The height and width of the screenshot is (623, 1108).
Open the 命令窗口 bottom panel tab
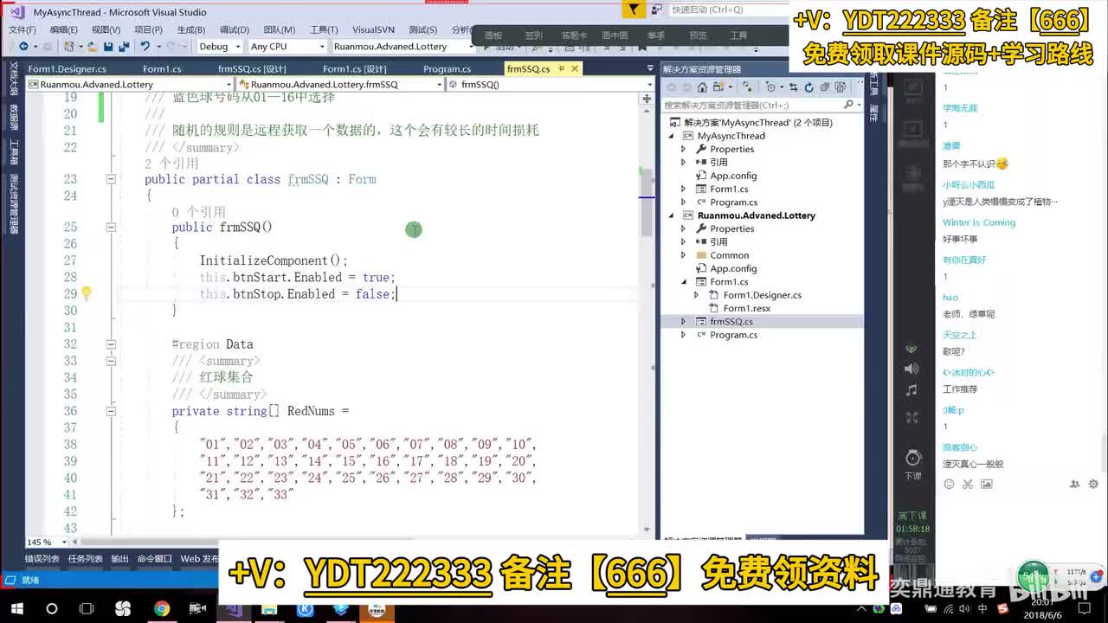pyautogui.click(x=154, y=559)
